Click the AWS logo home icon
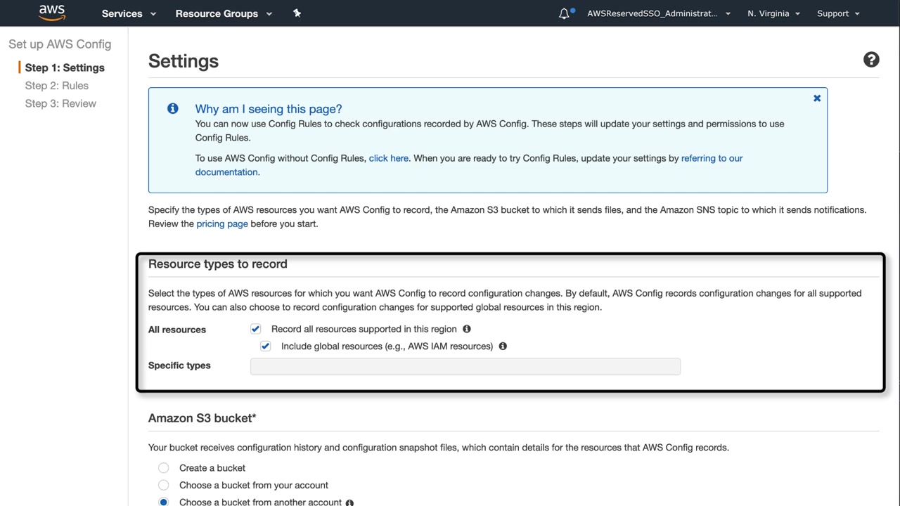The image size is (900, 506). 51,13
